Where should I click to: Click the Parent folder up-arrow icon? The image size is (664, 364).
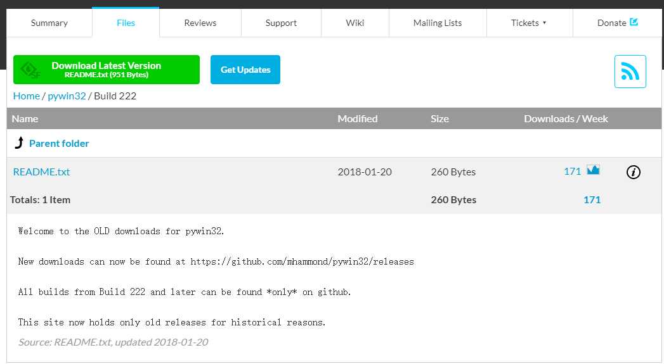[x=19, y=143]
